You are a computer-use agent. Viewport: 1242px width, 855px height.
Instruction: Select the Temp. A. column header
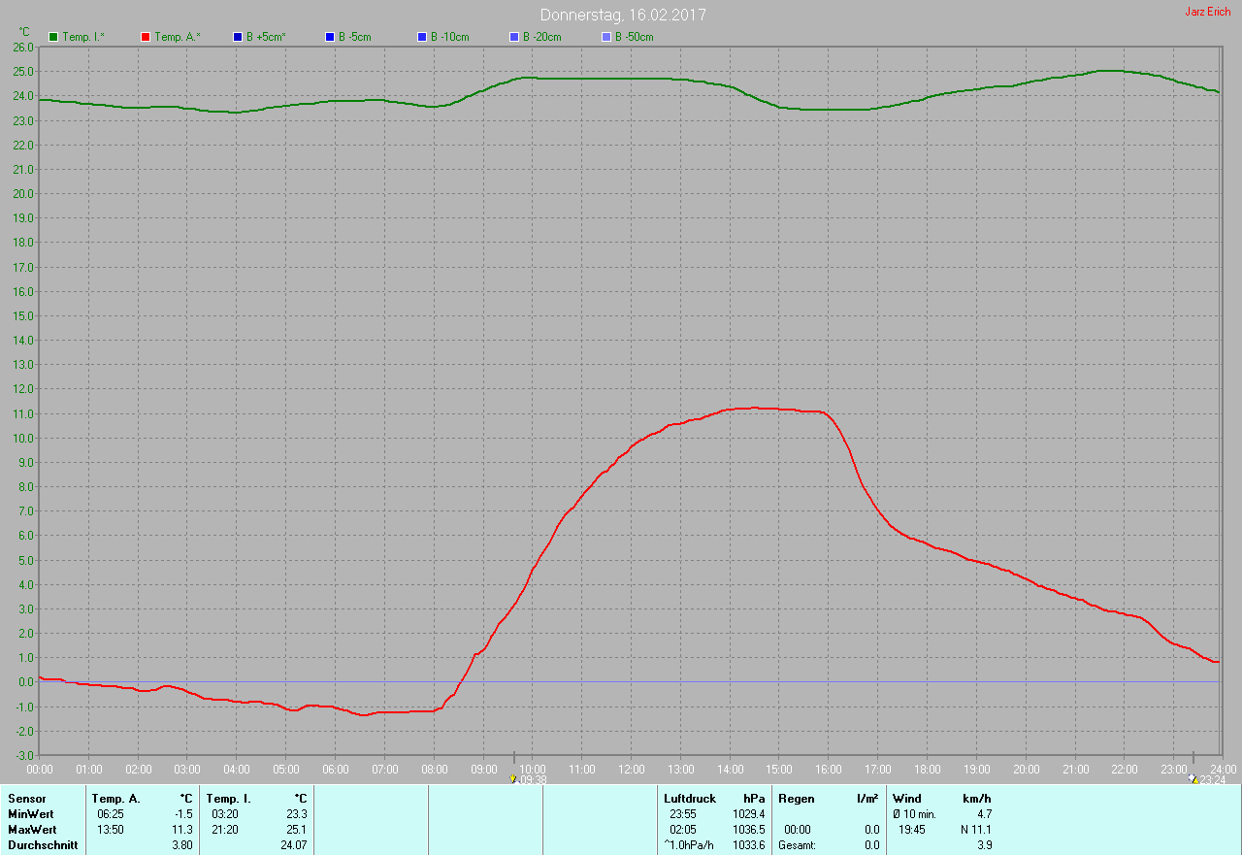(x=115, y=799)
